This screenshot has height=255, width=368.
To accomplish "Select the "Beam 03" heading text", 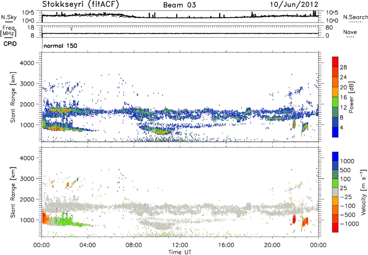I will pyautogui.click(x=179, y=5).
